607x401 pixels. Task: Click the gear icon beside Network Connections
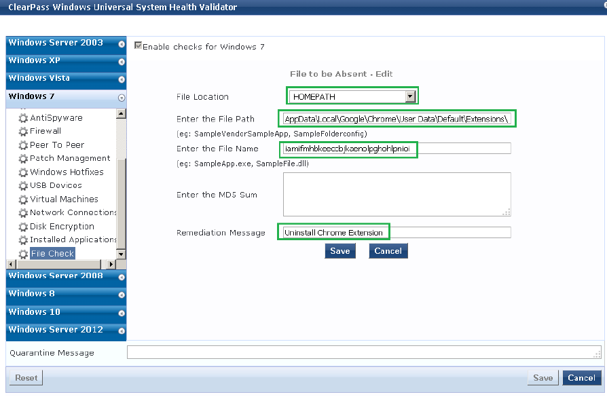pos(23,213)
